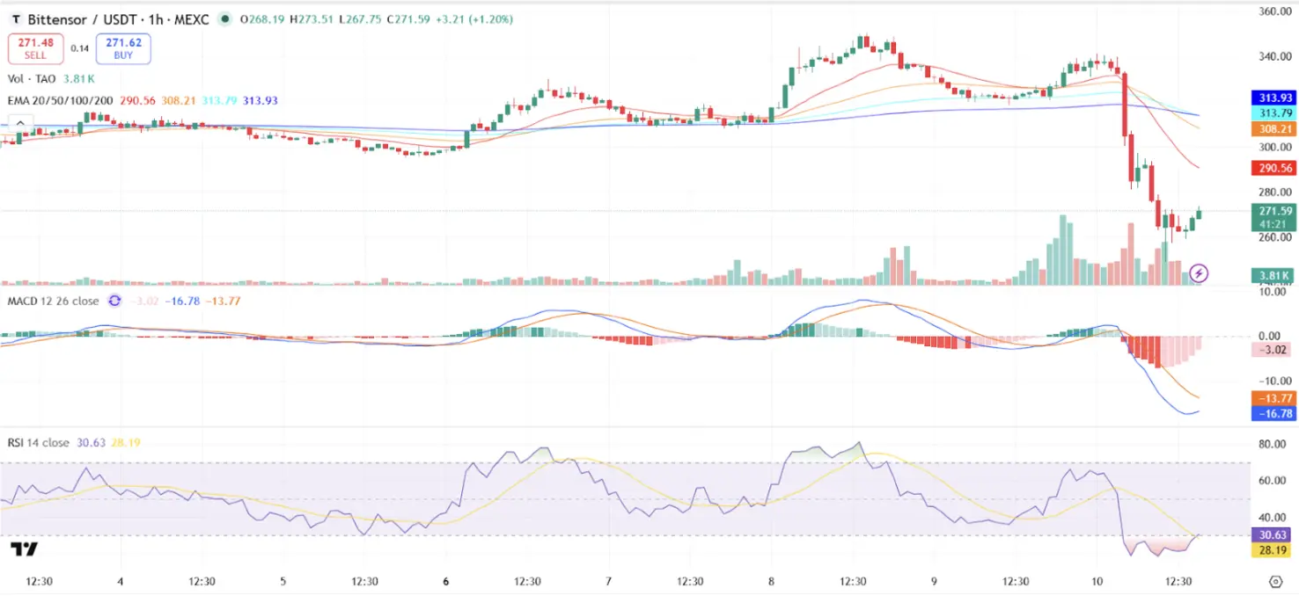1299x603 pixels.
Task: Click the 360.00 price scale value
Action: [x=1274, y=11]
